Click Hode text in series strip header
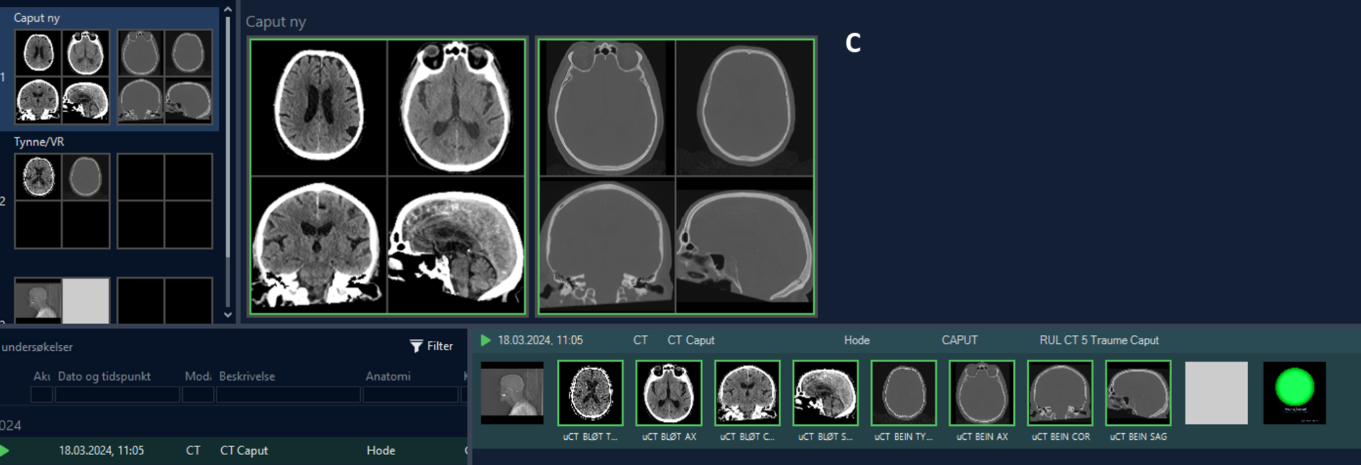The width and height of the screenshot is (1361, 465). [x=857, y=340]
